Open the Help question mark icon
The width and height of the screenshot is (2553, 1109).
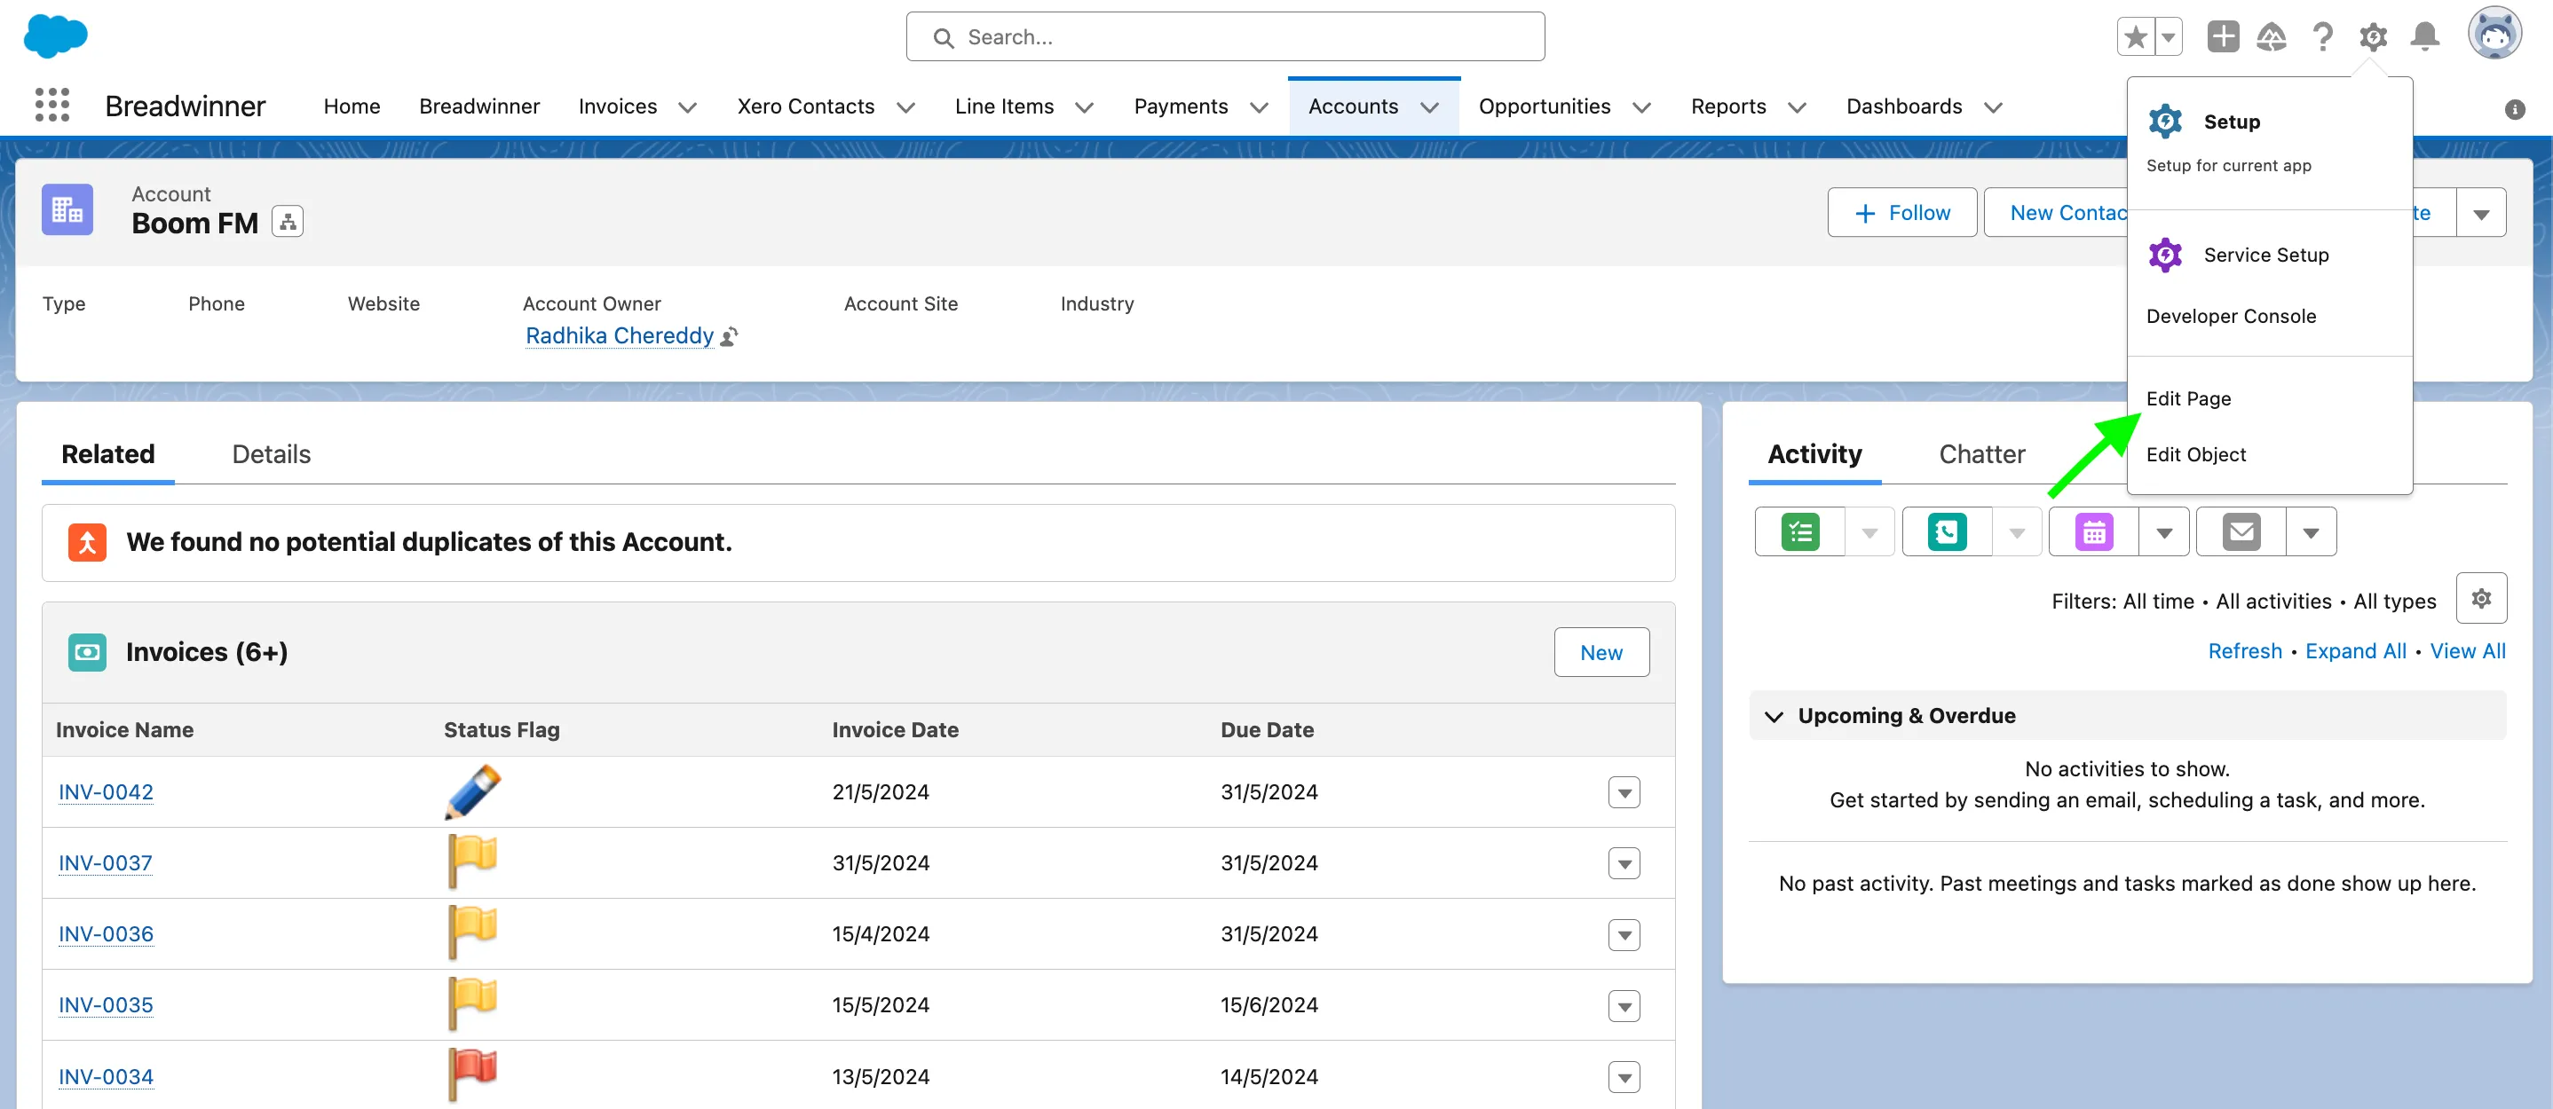(x=2322, y=36)
